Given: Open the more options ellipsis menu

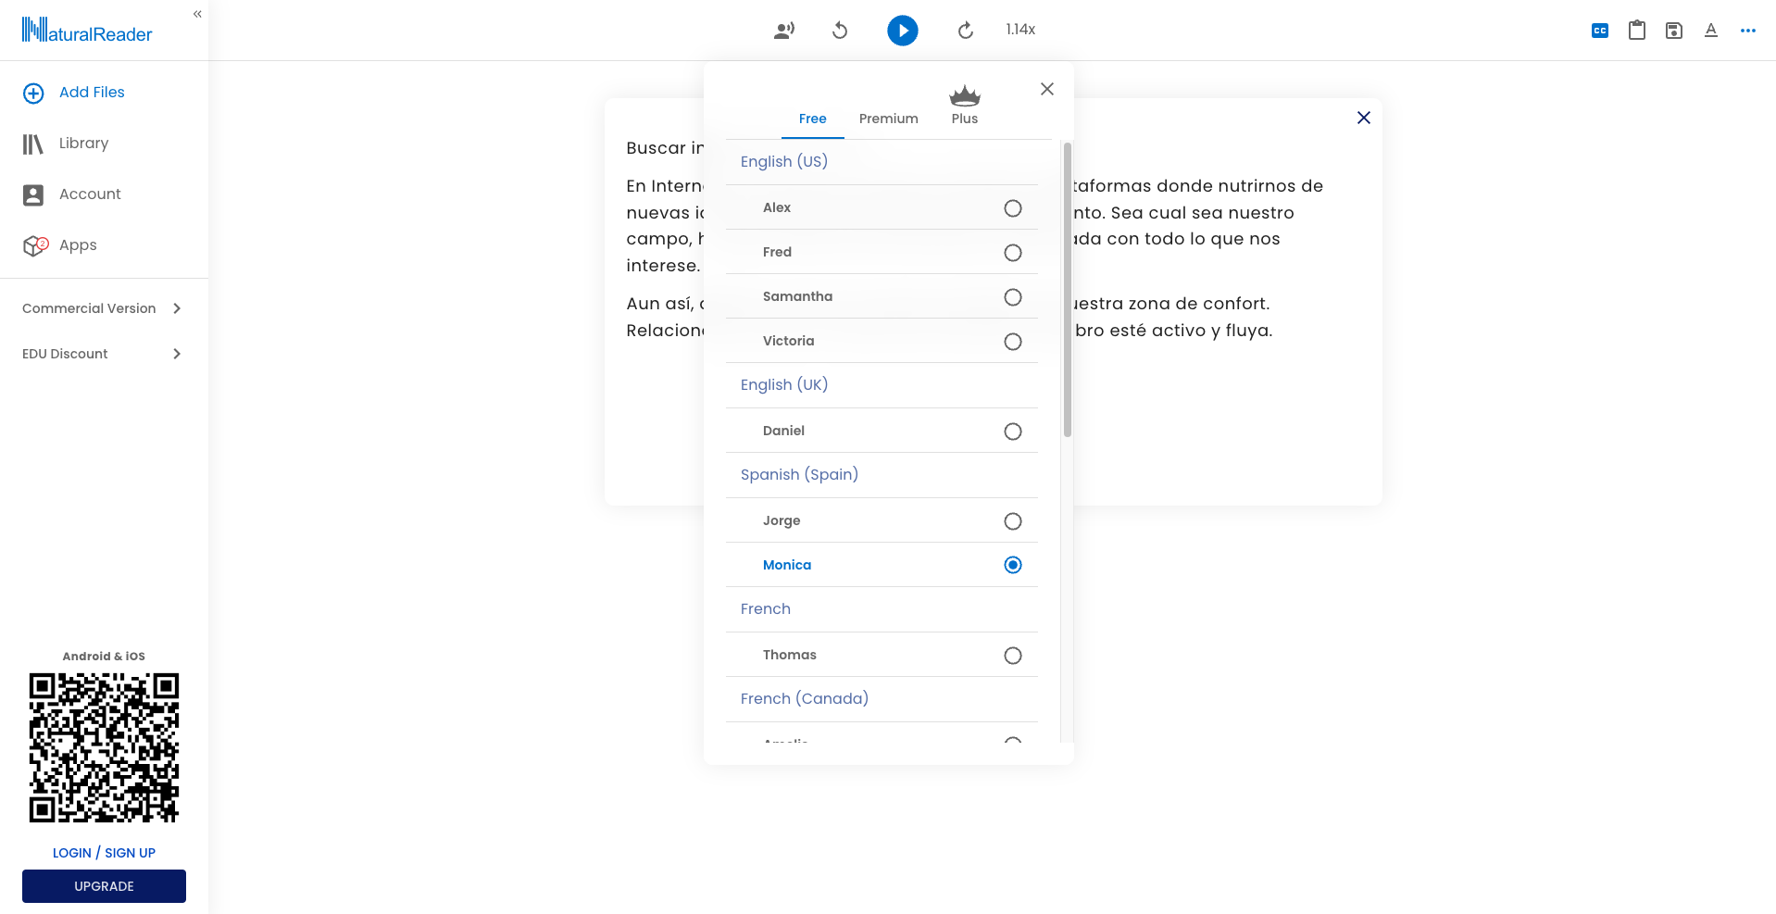Looking at the screenshot, I should point(1748,31).
